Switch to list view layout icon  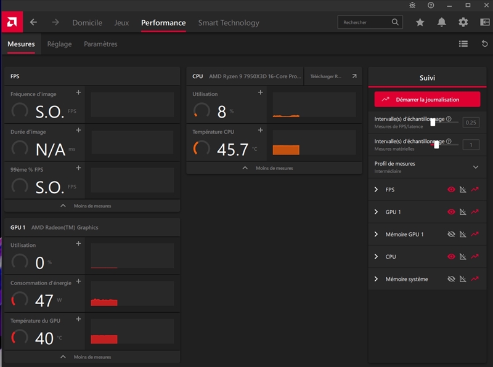click(463, 44)
